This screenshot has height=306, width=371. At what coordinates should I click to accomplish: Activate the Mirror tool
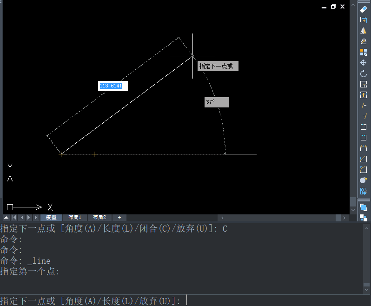pyautogui.click(x=364, y=31)
